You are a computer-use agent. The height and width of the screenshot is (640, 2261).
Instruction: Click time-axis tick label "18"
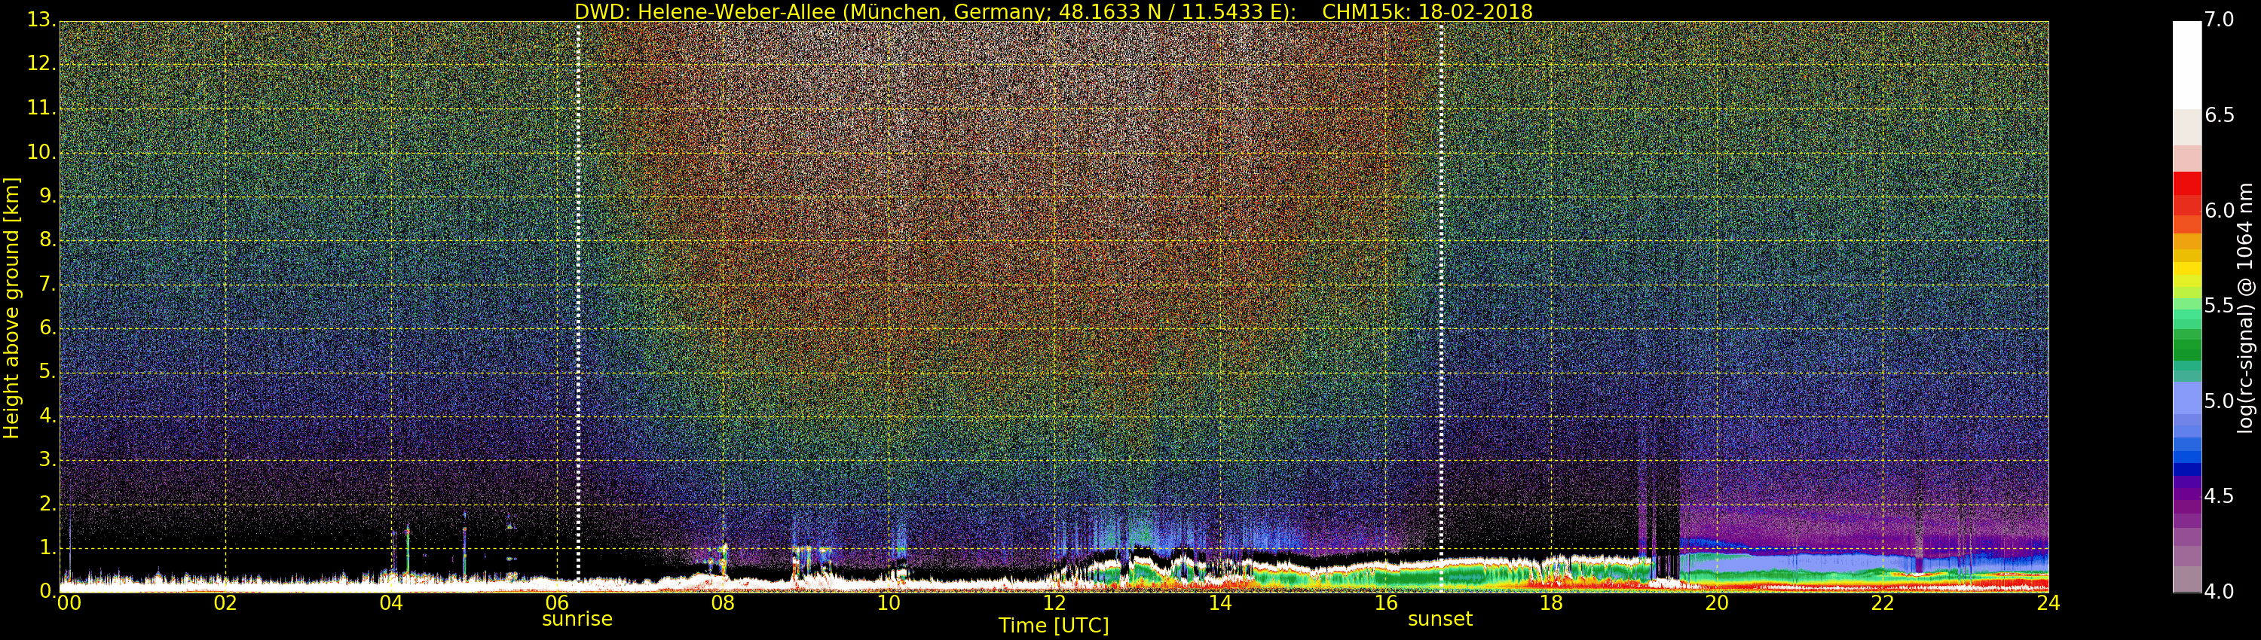click(x=1552, y=603)
